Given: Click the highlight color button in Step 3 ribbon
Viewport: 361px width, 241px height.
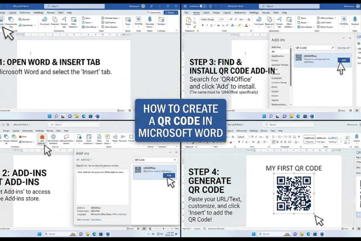Looking at the screenshot, I should pyautogui.click(x=239, y=25).
